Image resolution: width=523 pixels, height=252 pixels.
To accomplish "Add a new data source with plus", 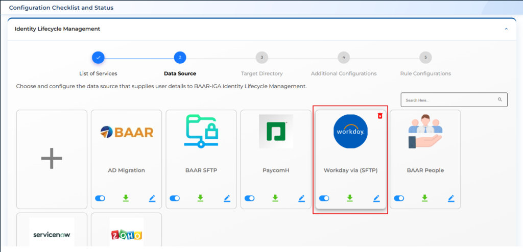I will click(52, 159).
